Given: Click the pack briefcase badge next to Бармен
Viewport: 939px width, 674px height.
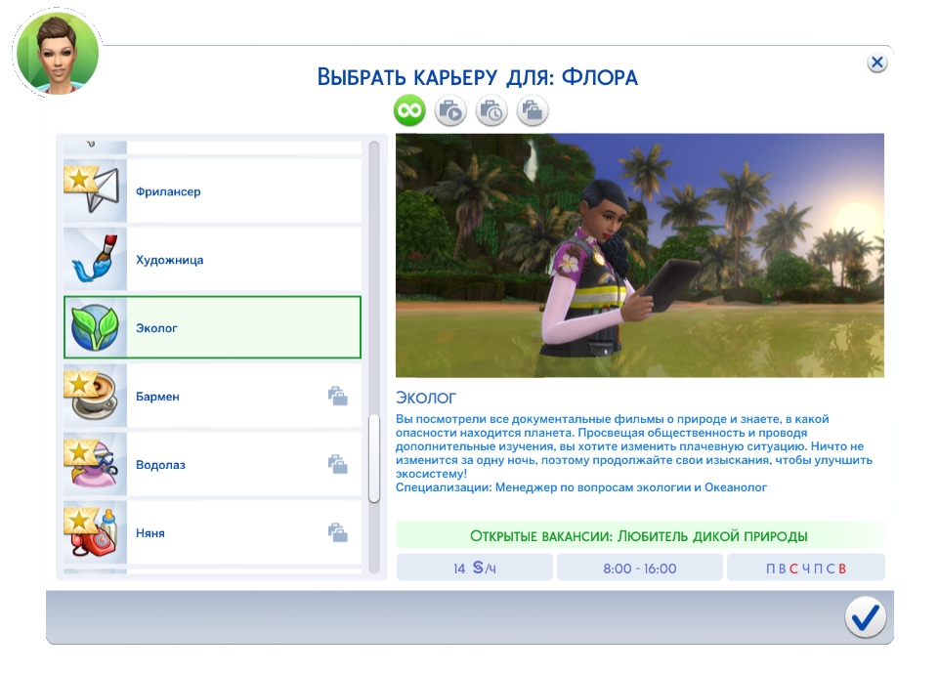Looking at the screenshot, I should pyautogui.click(x=340, y=396).
